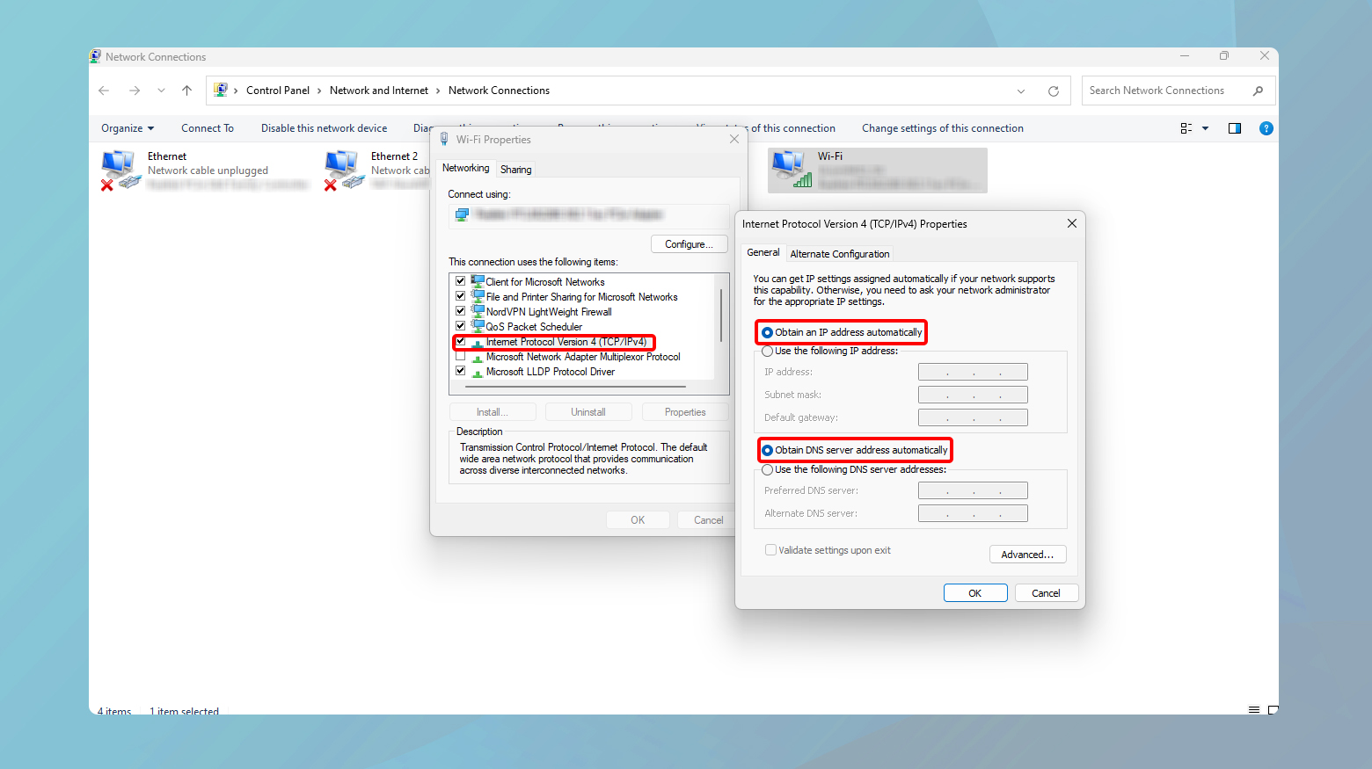Switch to the Sharing tab

pos(515,169)
